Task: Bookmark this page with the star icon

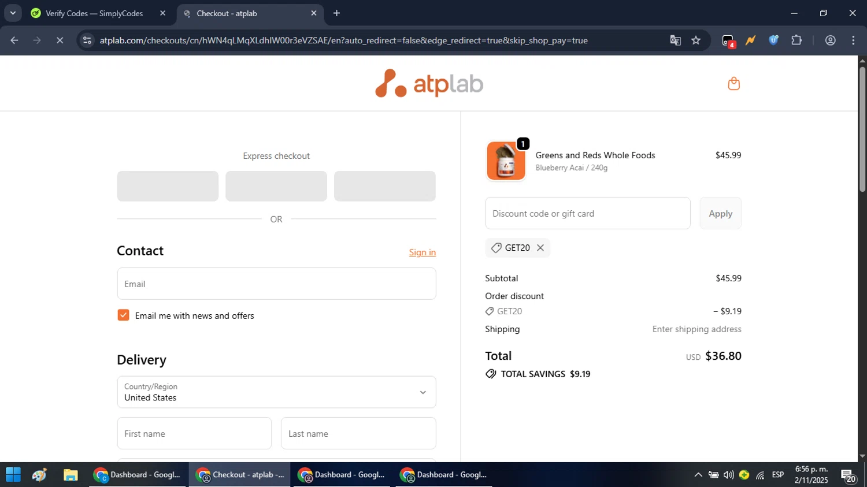Action: [696, 40]
